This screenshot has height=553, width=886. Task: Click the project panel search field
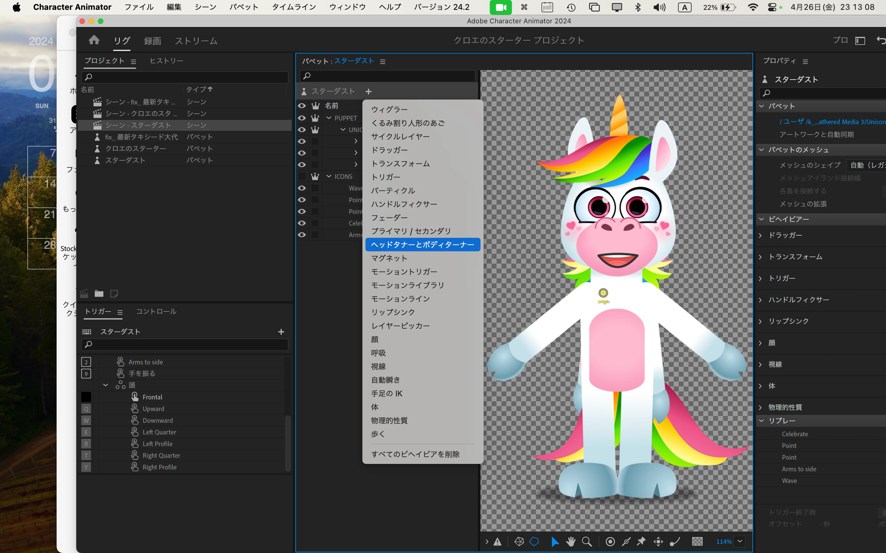(185, 77)
